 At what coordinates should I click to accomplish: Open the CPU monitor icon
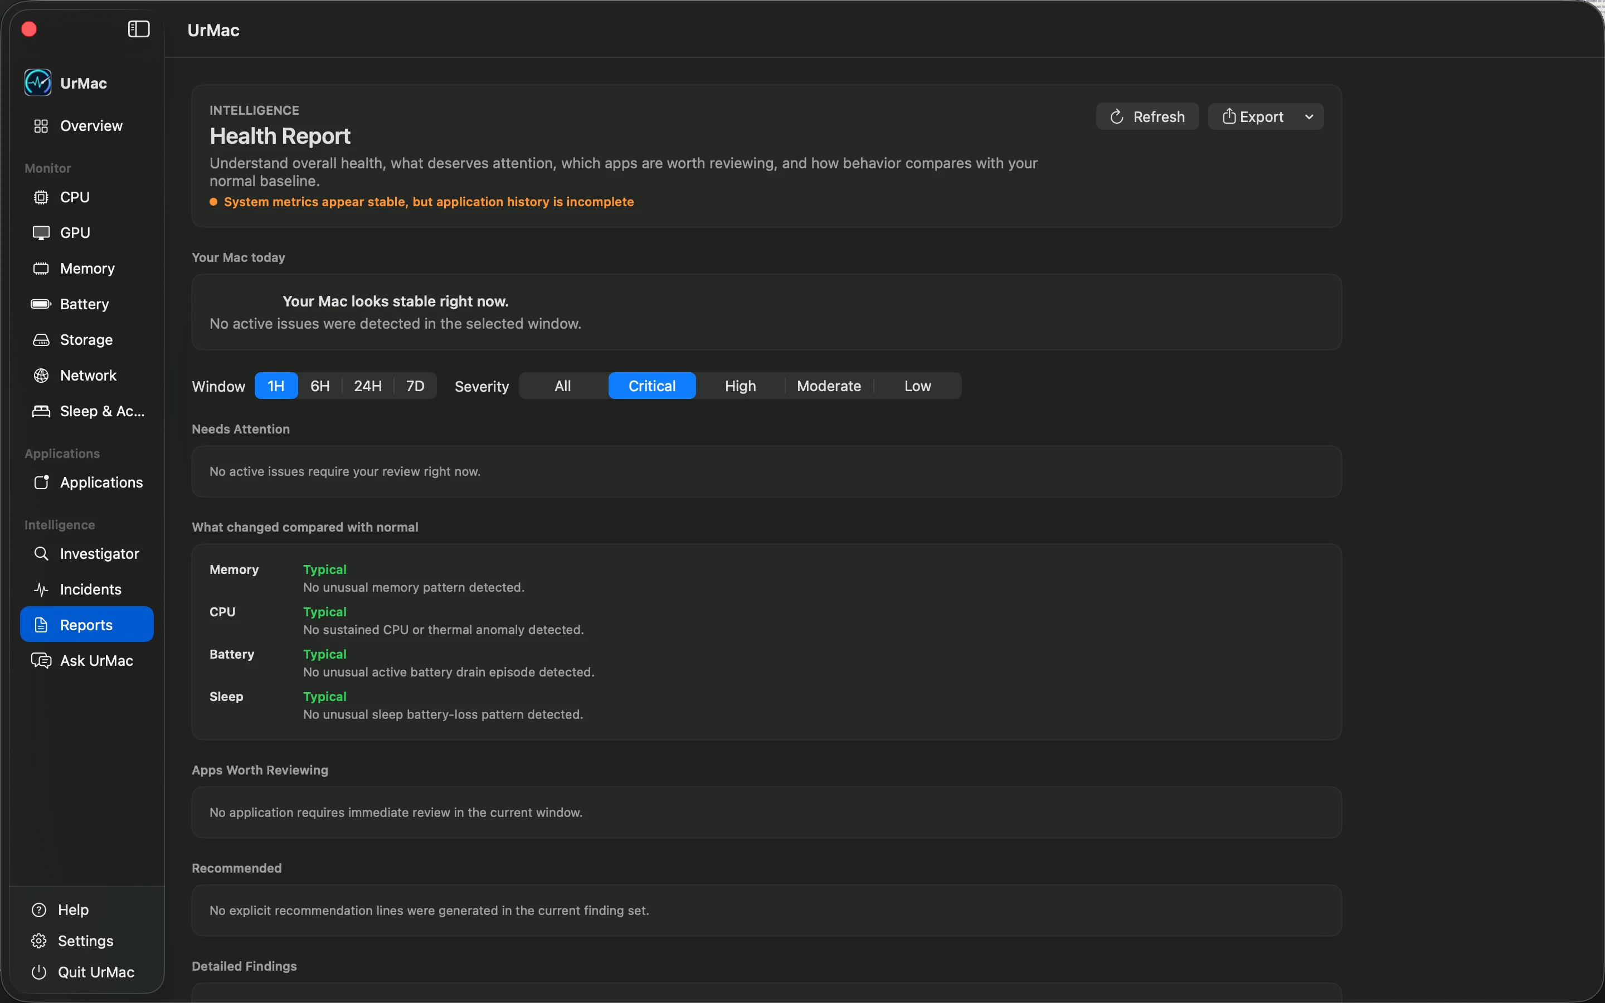click(41, 197)
